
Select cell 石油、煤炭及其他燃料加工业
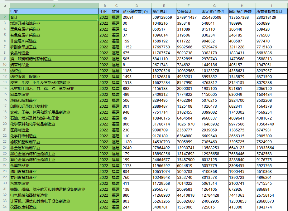coord(54,118)
